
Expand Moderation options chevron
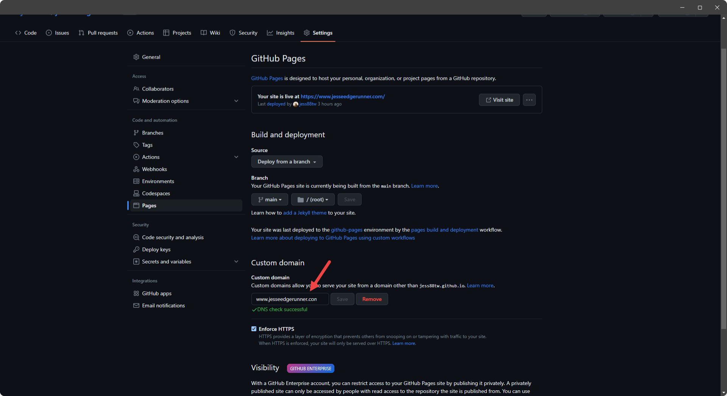point(236,101)
